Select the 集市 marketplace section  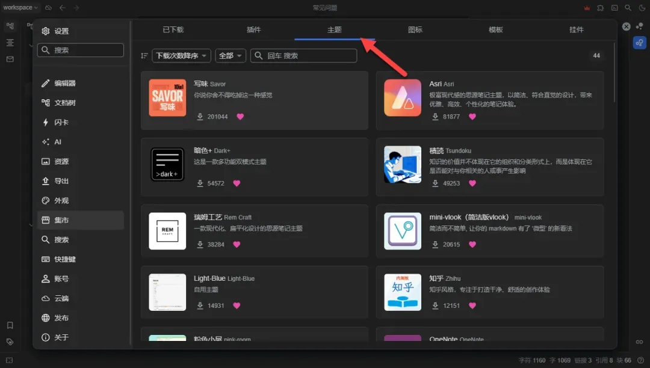(81, 220)
